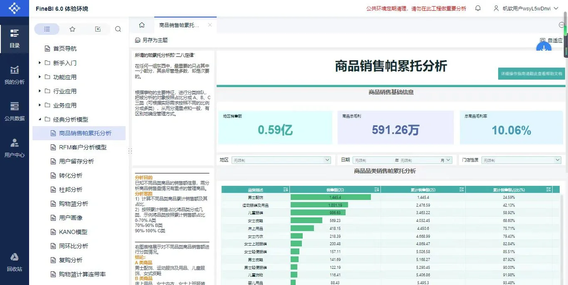
Task: Click the edit icon in the catalog toolbar
Action: point(98,29)
